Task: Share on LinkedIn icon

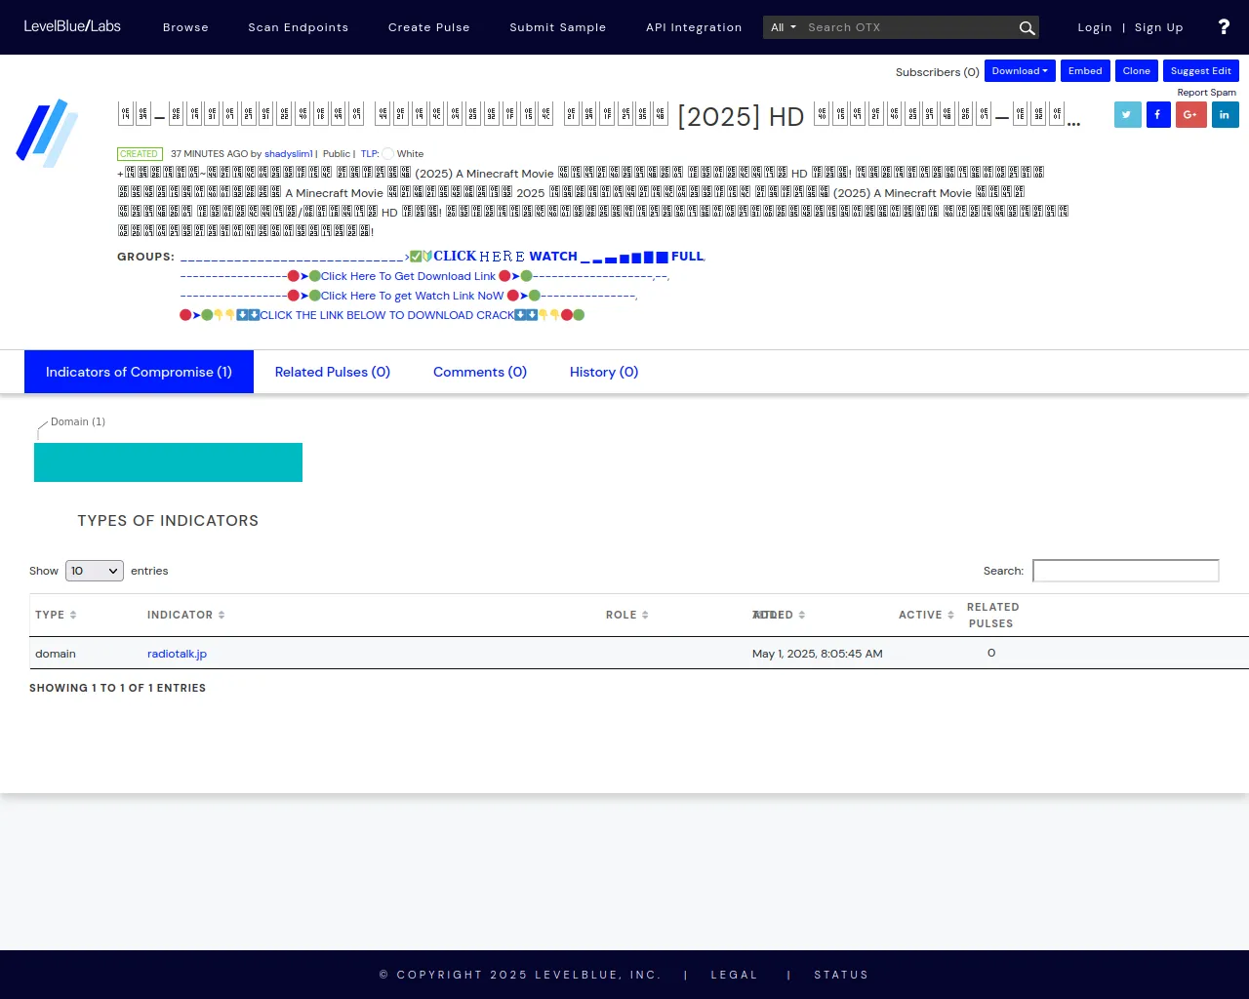Action: point(1225,115)
